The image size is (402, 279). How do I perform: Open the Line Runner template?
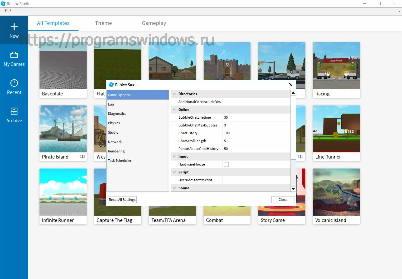(336, 133)
